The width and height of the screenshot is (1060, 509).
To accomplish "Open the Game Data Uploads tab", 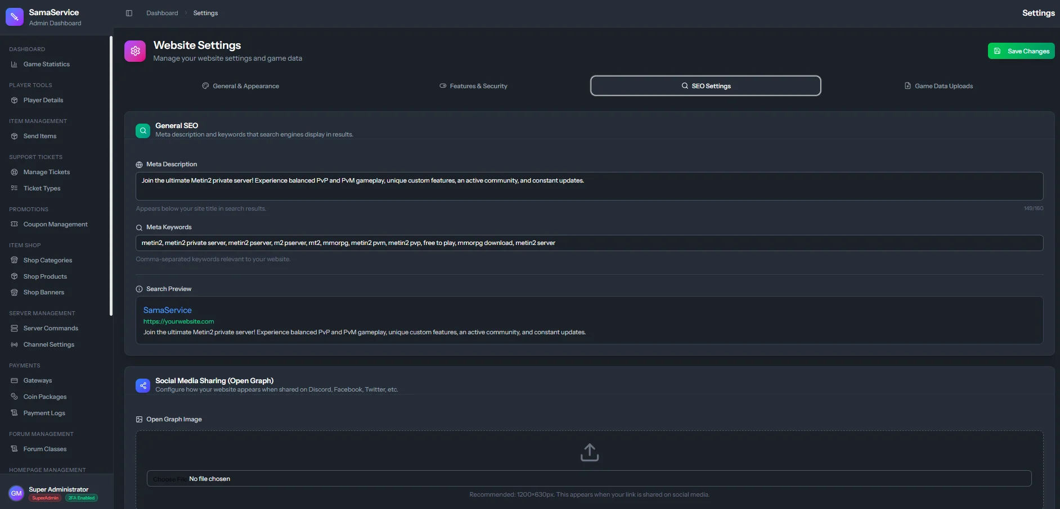I will click(938, 86).
